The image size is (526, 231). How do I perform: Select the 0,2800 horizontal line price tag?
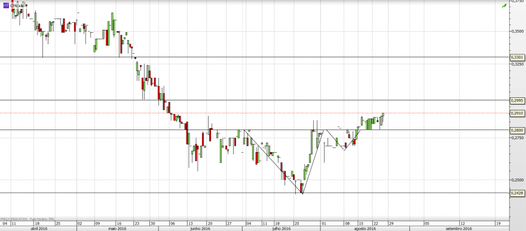click(516, 130)
